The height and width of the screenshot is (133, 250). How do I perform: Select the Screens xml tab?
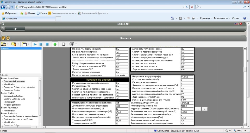point(28,19)
